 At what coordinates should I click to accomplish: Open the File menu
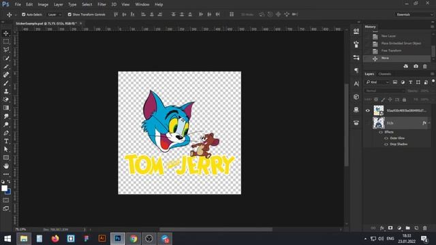(x=18, y=5)
